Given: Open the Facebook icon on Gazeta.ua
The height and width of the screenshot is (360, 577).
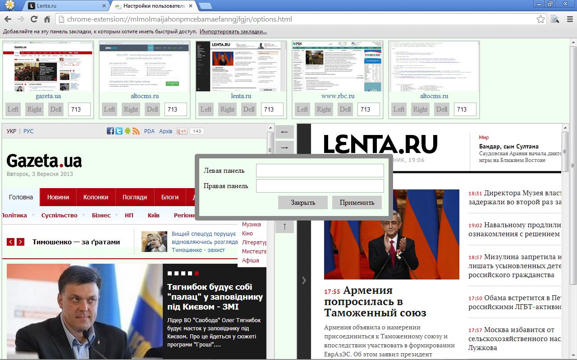Looking at the screenshot, I should [x=110, y=131].
